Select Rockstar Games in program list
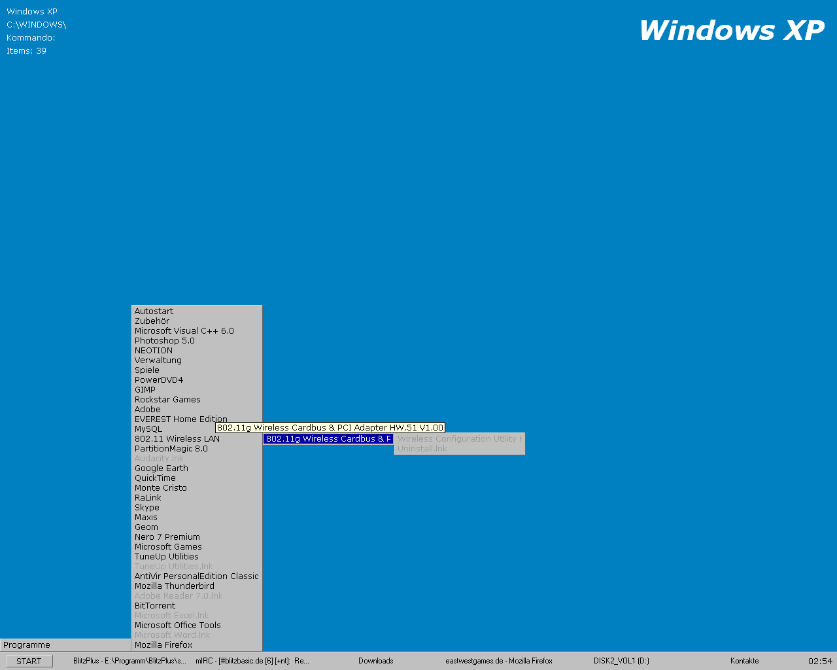This screenshot has height=670, width=837. [167, 400]
